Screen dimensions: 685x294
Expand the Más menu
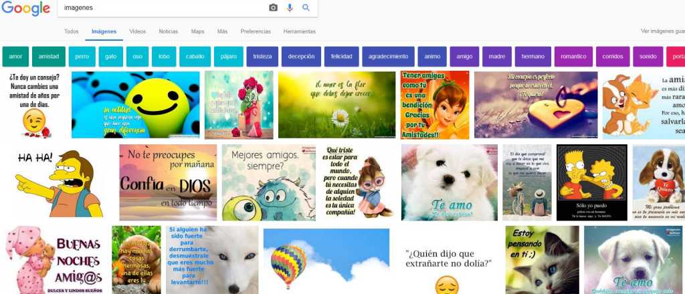tap(222, 31)
